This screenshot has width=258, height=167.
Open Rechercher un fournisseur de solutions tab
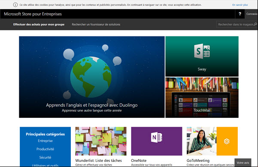pyautogui.click(x=96, y=24)
